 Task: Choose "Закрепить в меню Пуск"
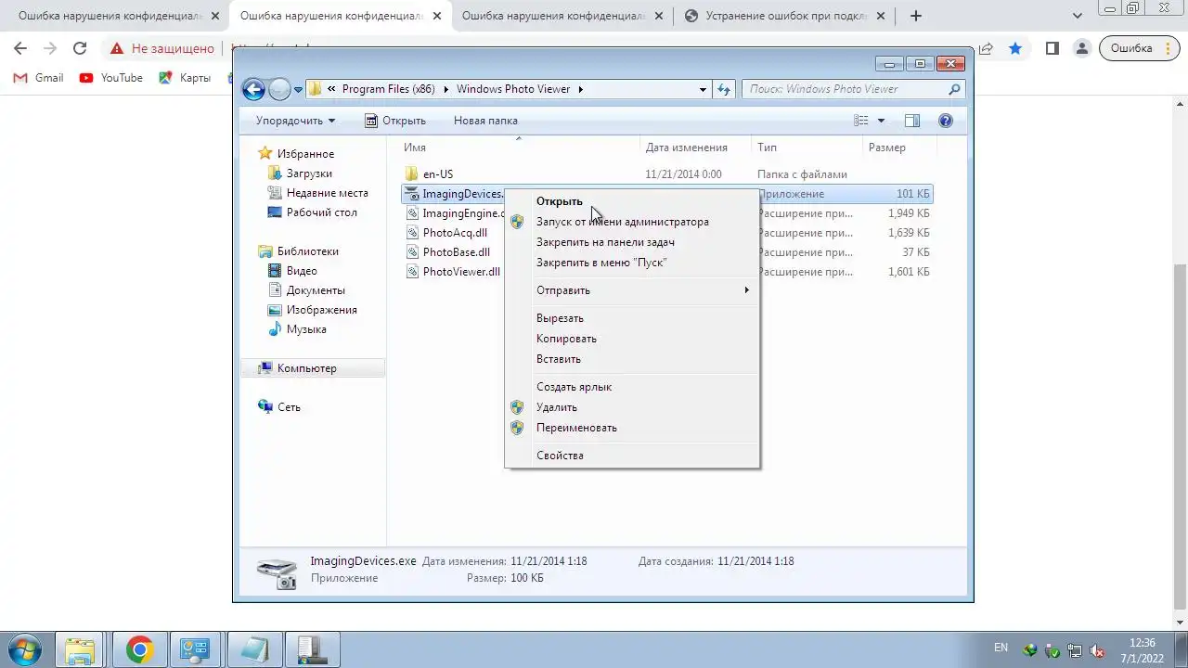[x=632, y=263]
